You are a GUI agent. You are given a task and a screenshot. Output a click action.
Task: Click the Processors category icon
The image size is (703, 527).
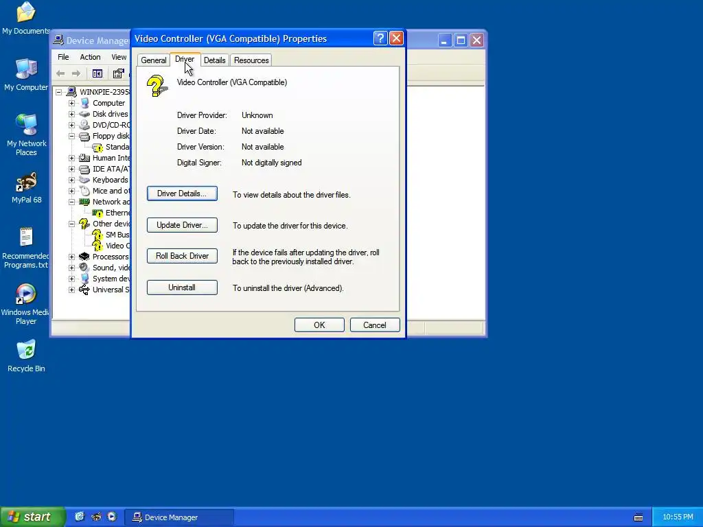point(84,257)
